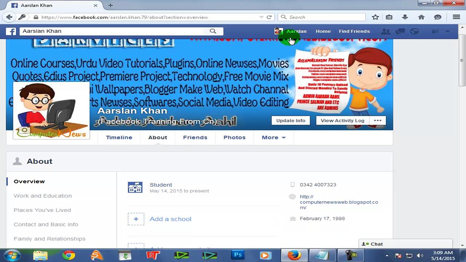Select the About tab
This screenshot has height=262, width=466.
pyautogui.click(x=158, y=138)
